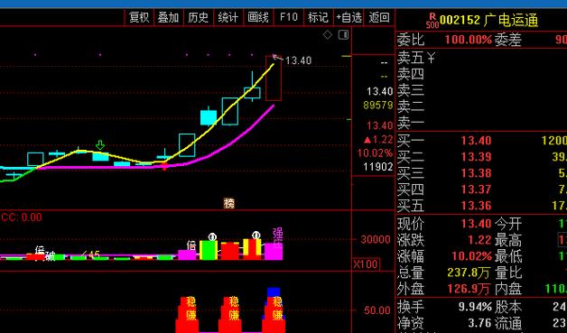This screenshot has height=333, width=567.
Task: Open the 历史 history view
Action: (x=198, y=17)
